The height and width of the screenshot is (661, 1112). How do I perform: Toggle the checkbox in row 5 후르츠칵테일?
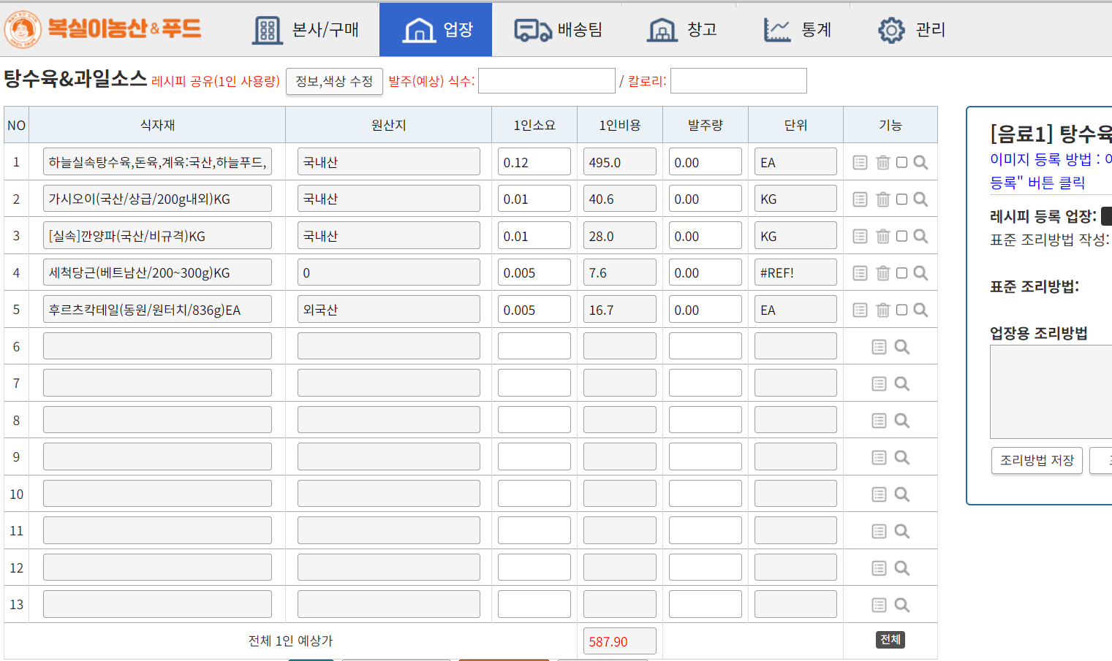901,310
